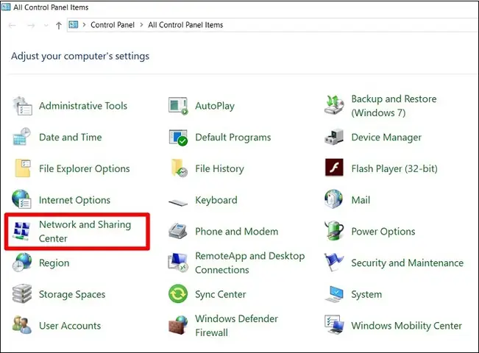
Task: Click the Default Programs icon
Action: point(178,138)
